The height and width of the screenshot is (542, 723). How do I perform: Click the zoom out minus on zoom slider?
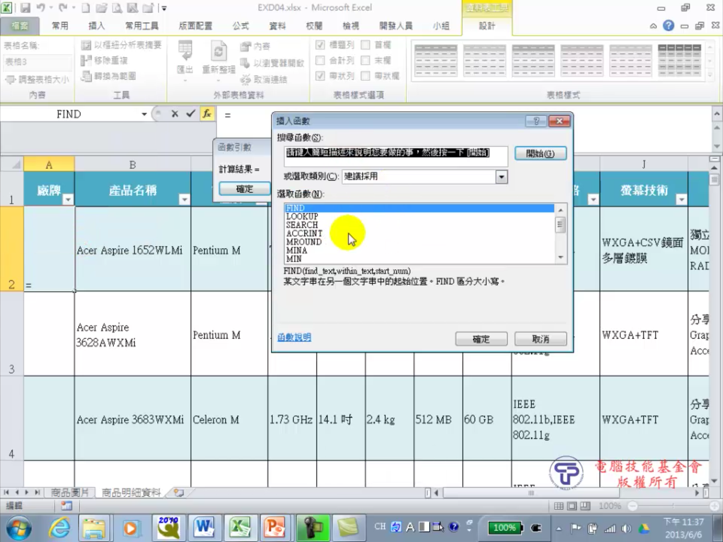click(632, 506)
